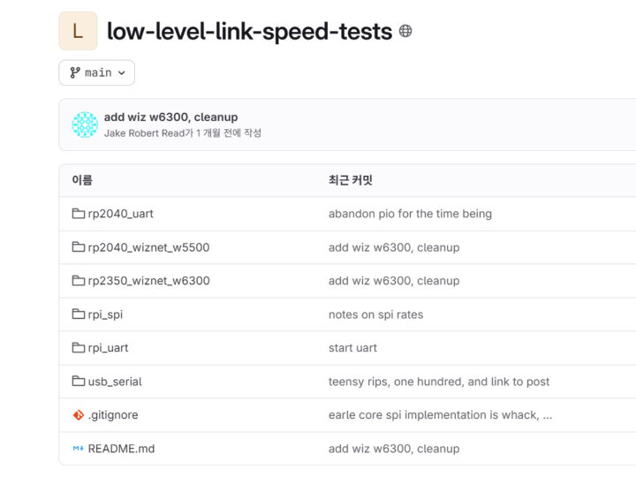This screenshot has width=636, height=477.
Task: Click the rp2040_uart folder icon
Action: click(79, 214)
